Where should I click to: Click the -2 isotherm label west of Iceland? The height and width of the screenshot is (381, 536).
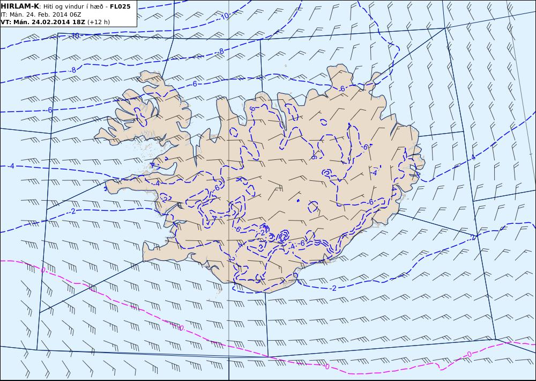(72, 211)
